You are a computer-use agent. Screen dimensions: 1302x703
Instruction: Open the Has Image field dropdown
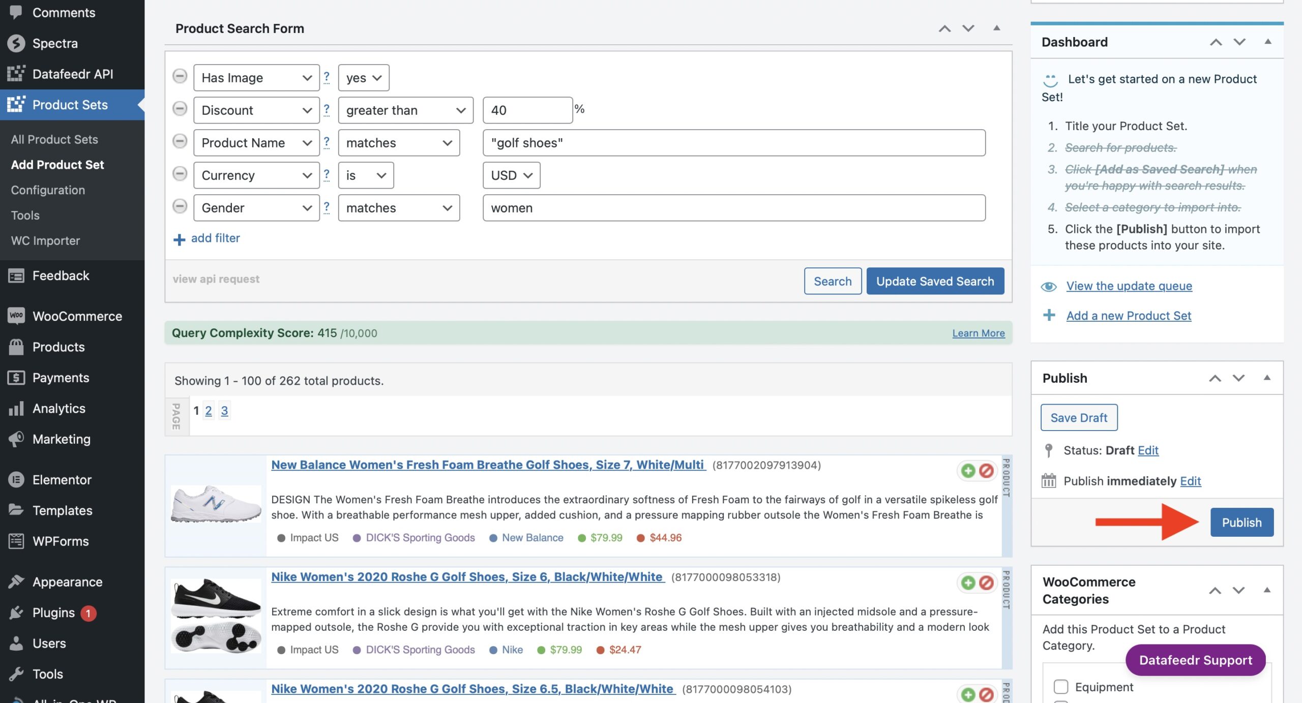(256, 78)
